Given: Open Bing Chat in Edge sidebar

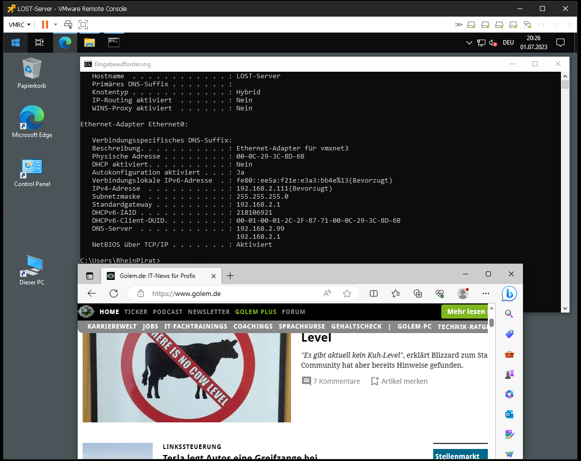Looking at the screenshot, I should point(509,293).
